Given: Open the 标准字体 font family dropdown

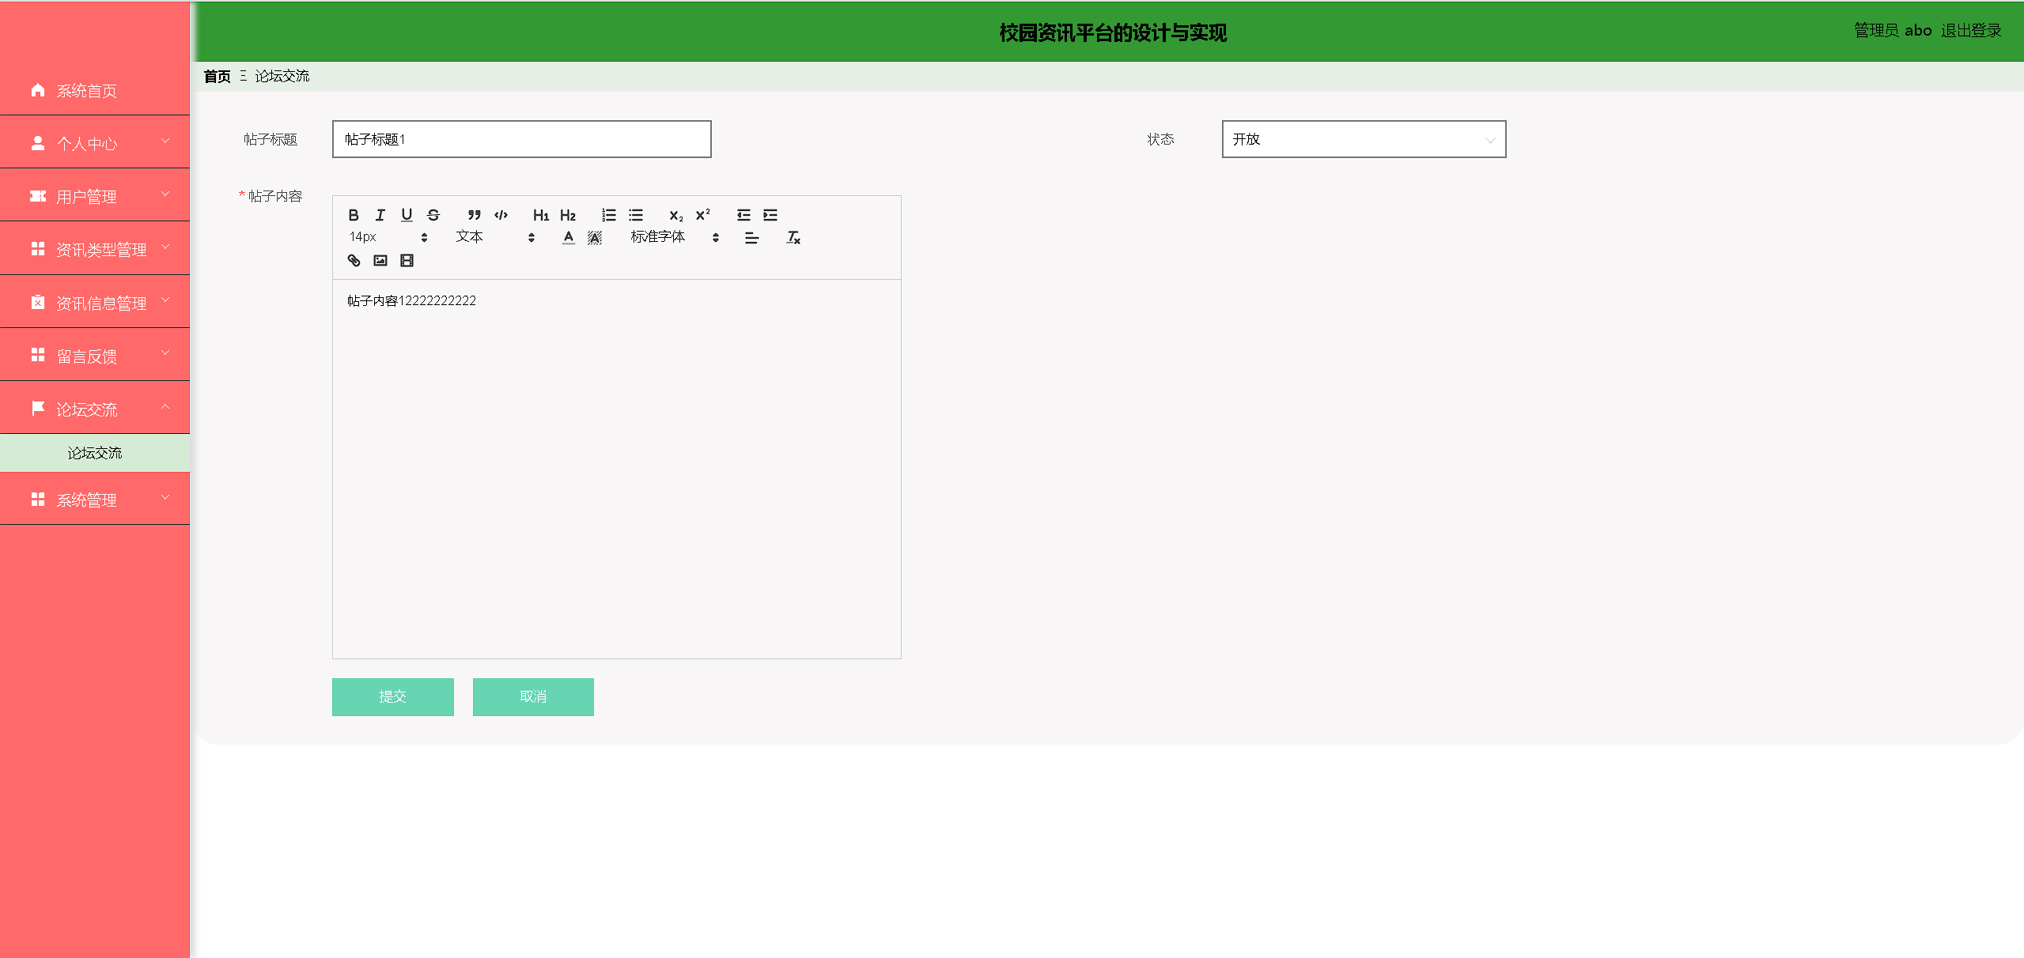Looking at the screenshot, I should (667, 236).
